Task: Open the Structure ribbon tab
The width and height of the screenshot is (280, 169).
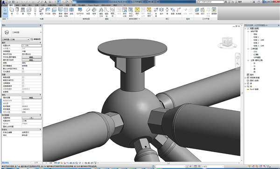Action: click(17, 5)
